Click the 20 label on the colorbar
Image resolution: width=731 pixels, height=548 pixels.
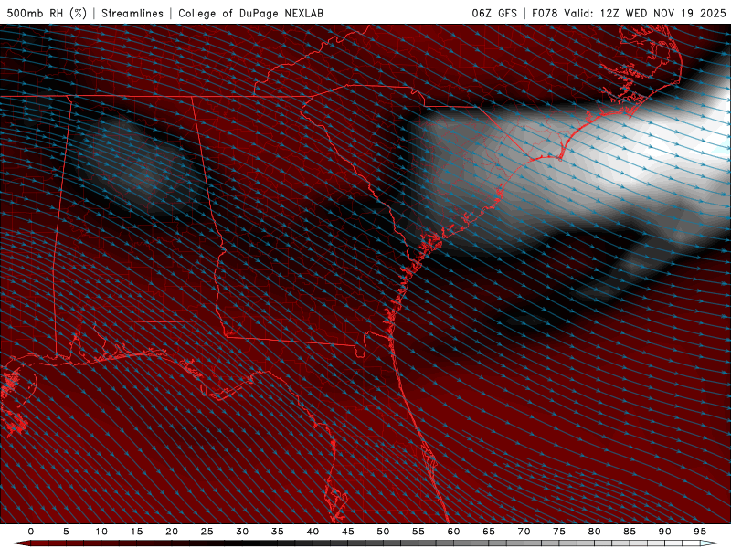(x=172, y=532)
